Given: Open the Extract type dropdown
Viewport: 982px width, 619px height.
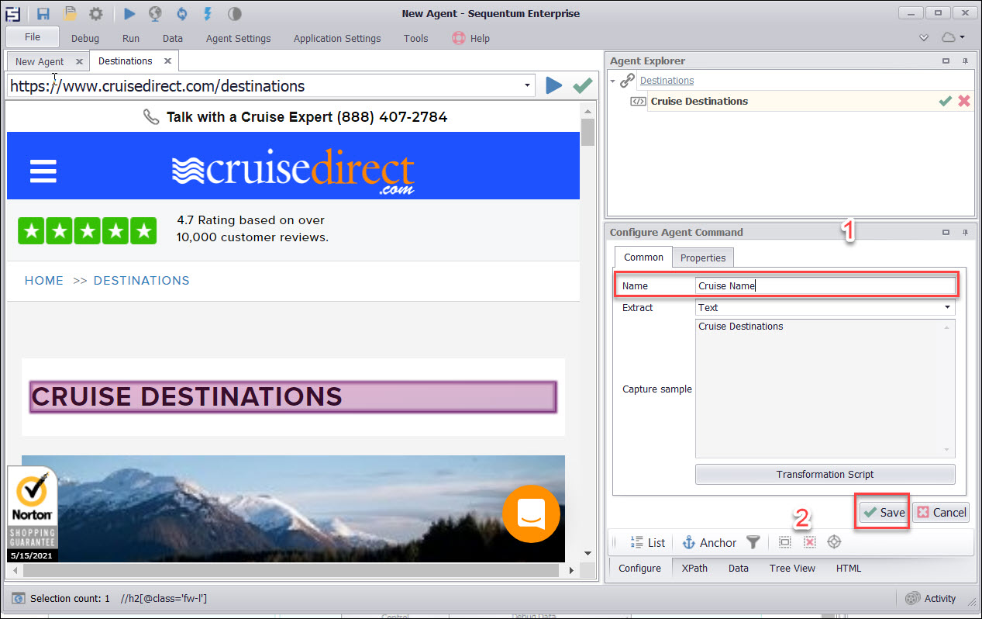Looking at the screenshot, I should click(x=947, y=308).
